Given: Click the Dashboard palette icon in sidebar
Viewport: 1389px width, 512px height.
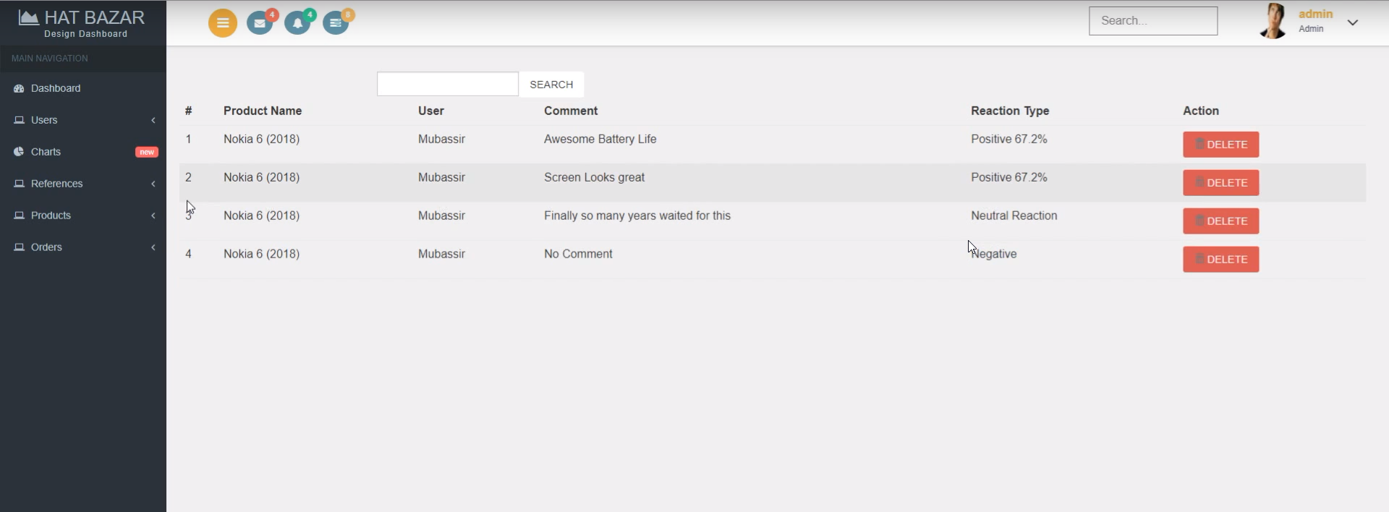Looking at the screenshot, I should pyautogui.click(x=19, y=88).
